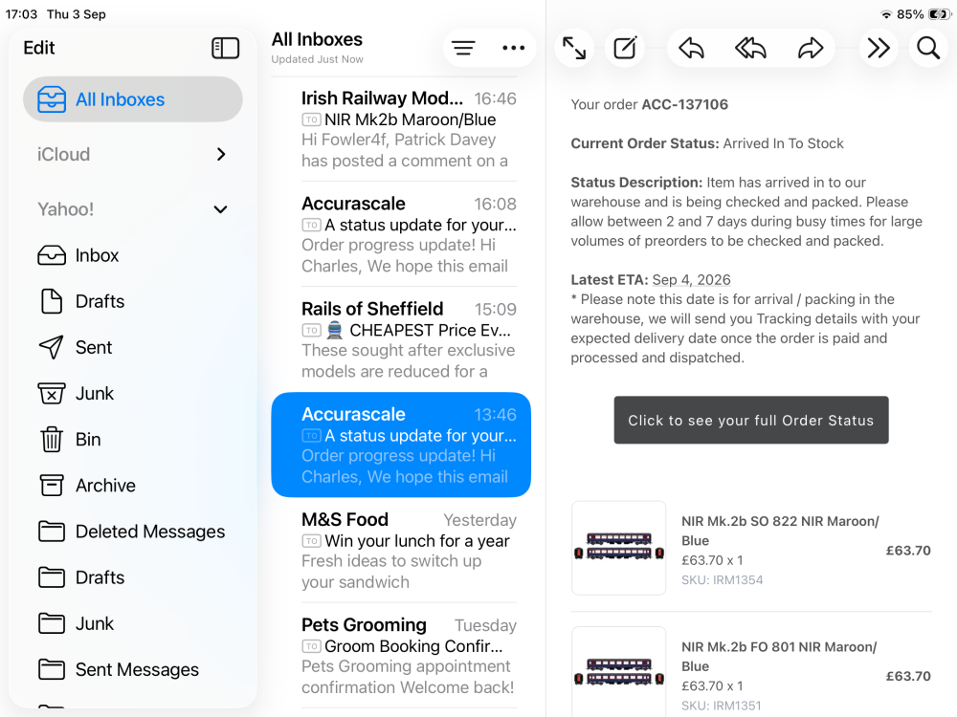Open Rails of Sheffield CHEAPEST Price email

(401, 339)
